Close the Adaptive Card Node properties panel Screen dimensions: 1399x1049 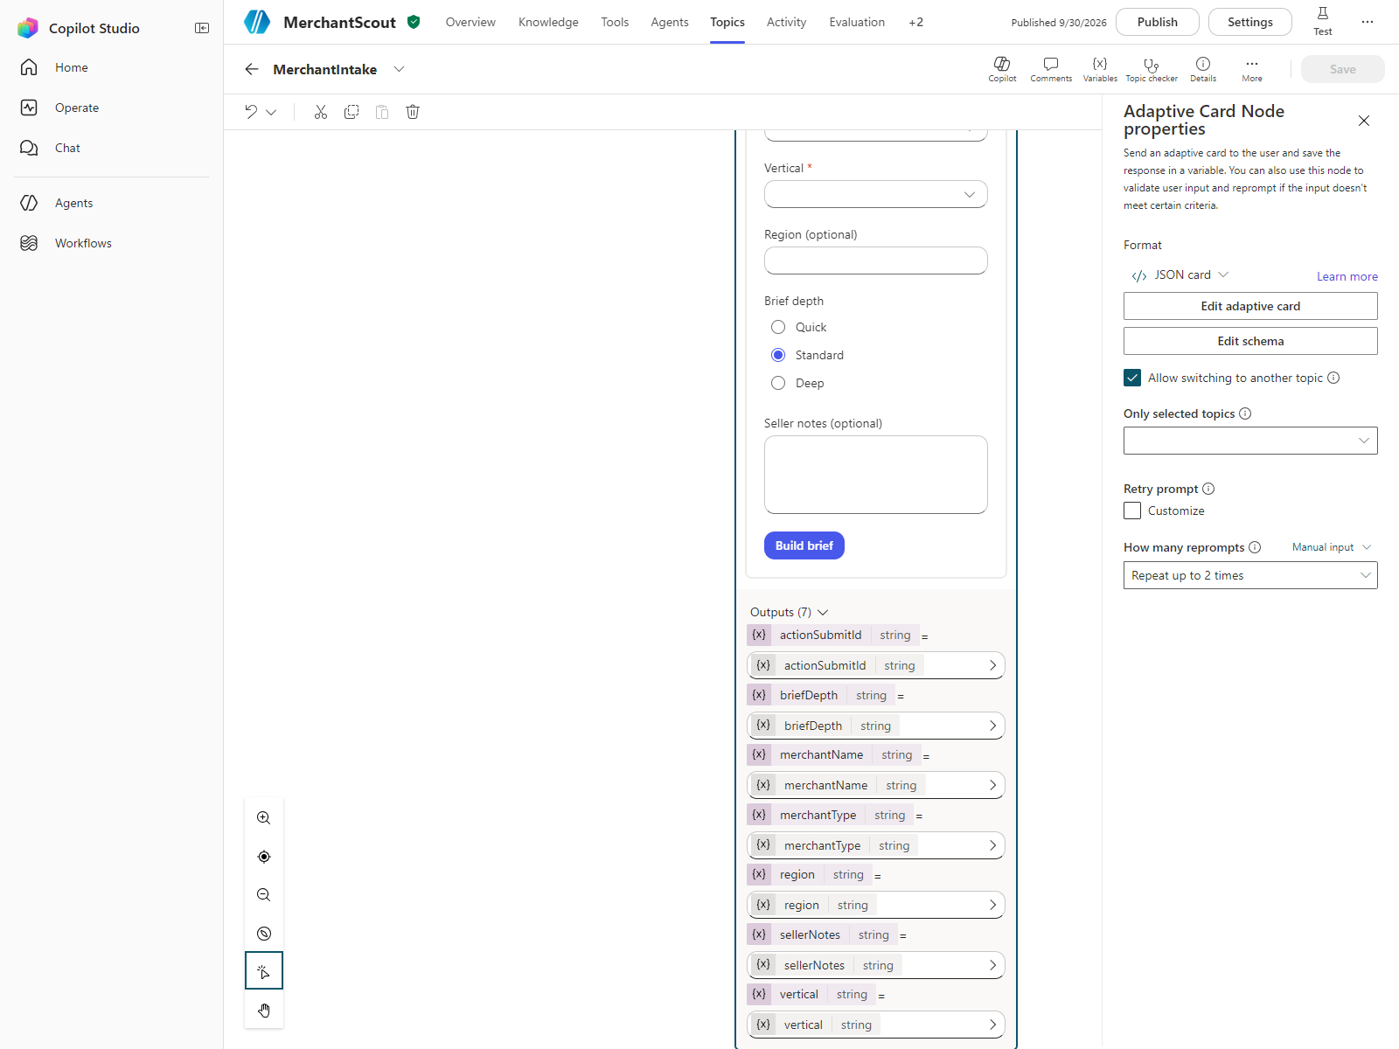coord(1364,121)
